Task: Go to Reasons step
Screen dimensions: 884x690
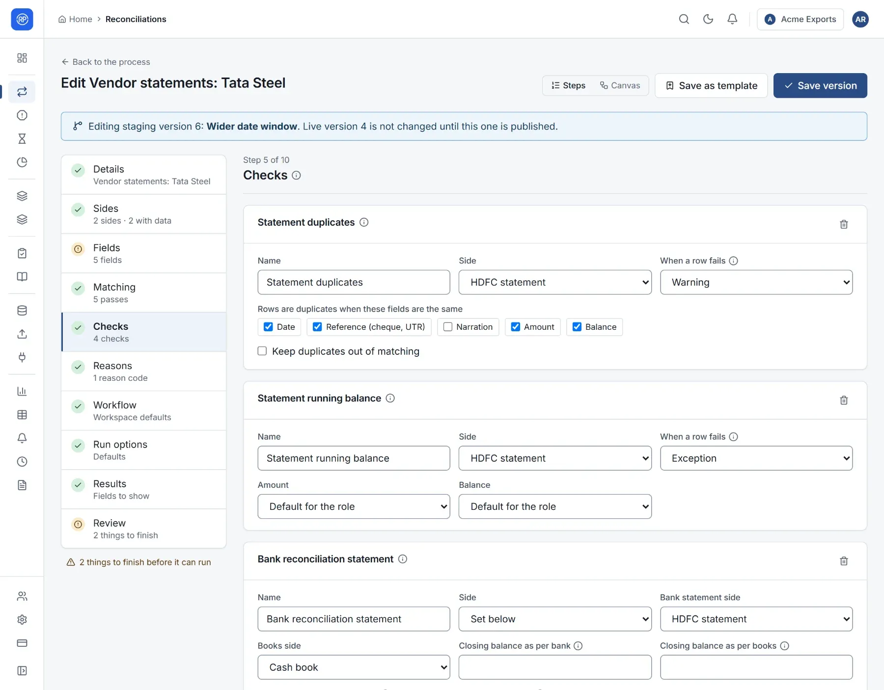Action: (x=143, y=372)
